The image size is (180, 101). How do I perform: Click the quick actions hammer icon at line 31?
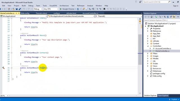click(3, 68)
